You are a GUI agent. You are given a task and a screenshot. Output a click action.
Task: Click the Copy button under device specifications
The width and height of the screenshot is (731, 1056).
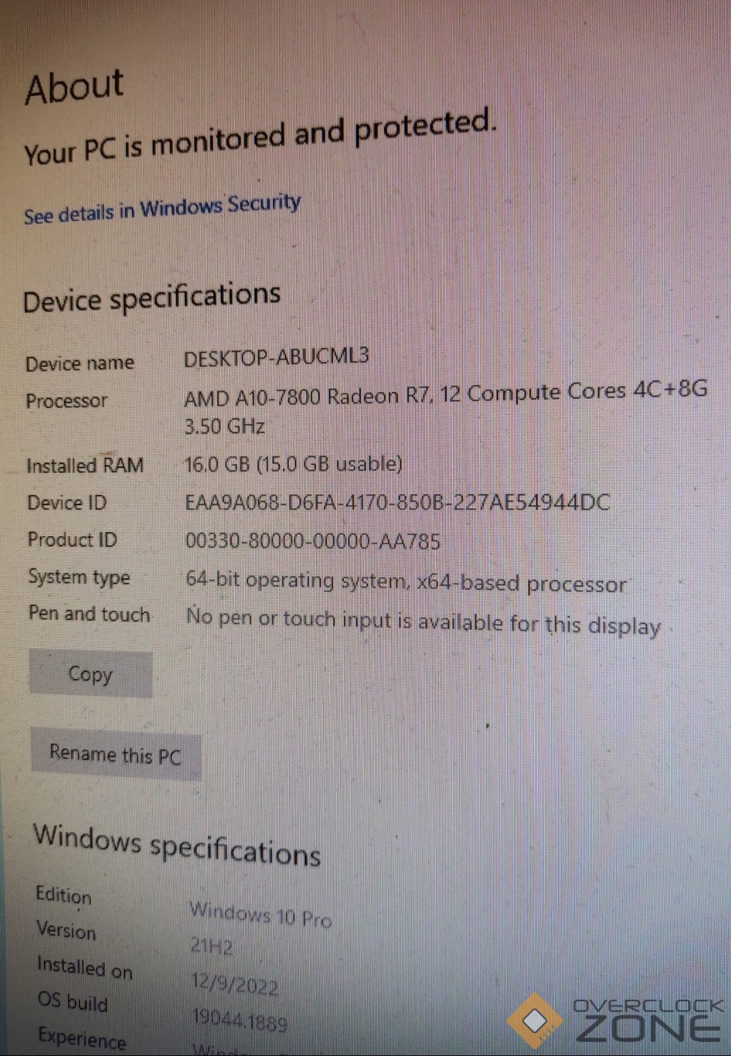tap(91, 674)
